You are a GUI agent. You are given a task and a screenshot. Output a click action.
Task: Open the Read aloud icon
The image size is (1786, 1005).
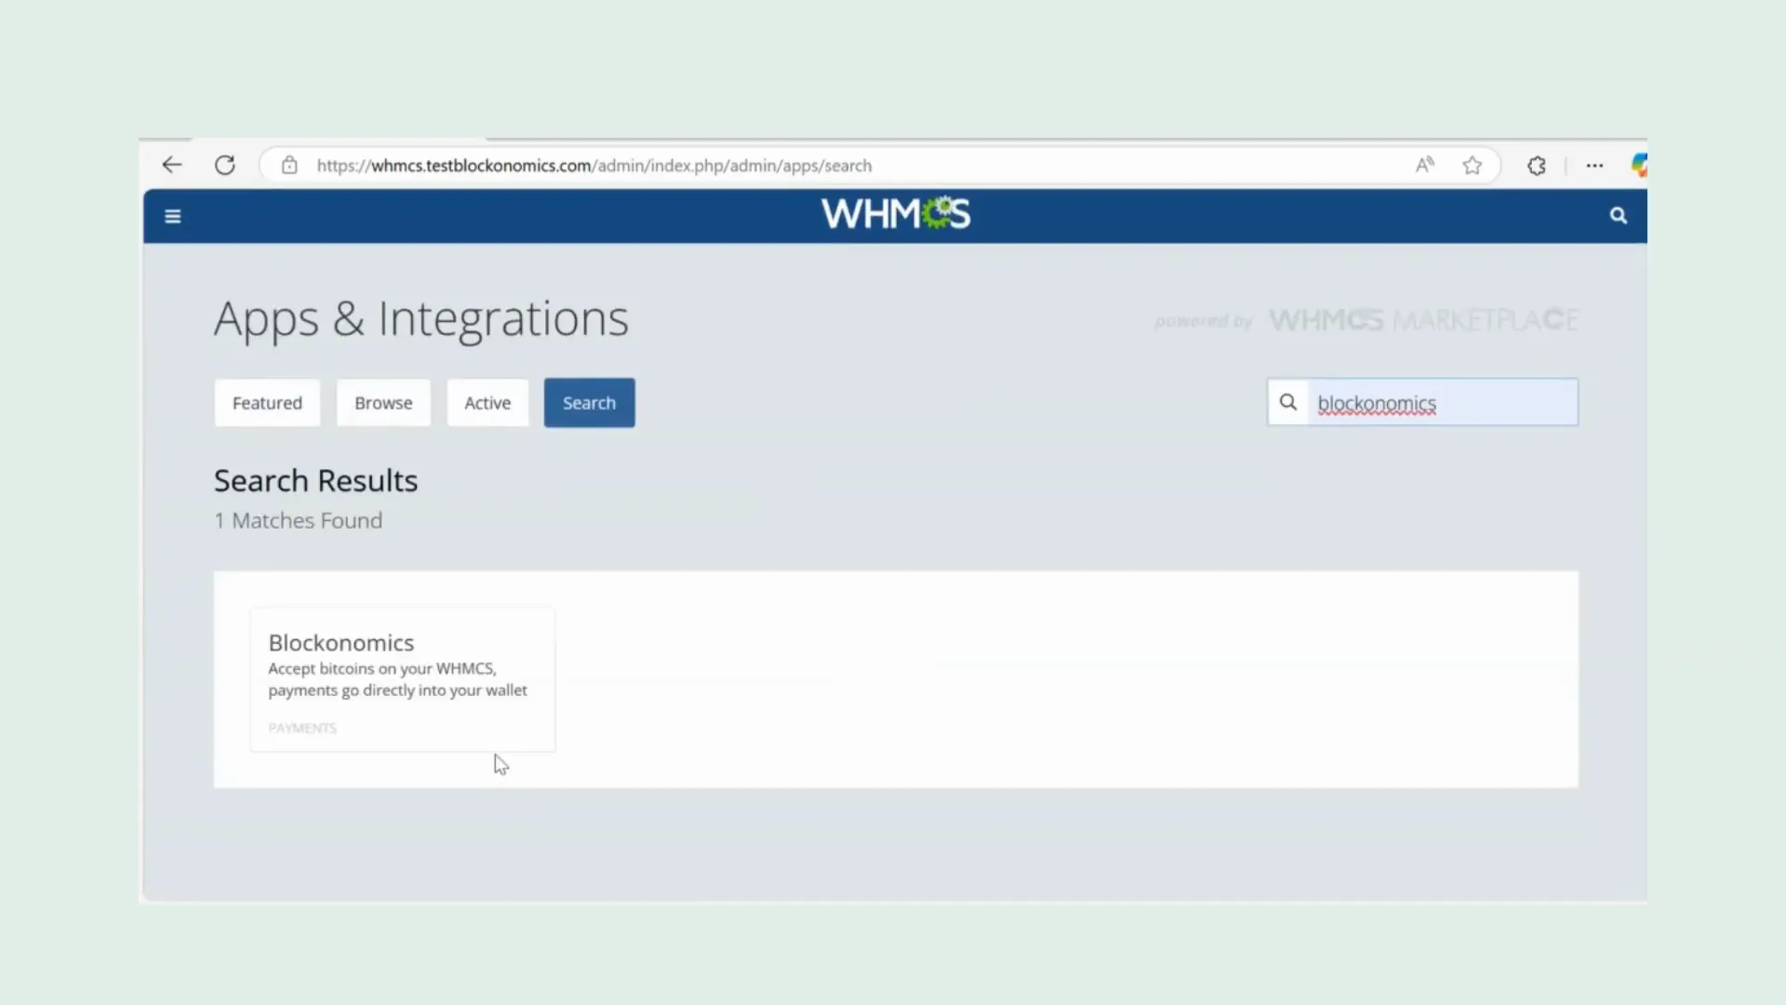point(1424,166)
